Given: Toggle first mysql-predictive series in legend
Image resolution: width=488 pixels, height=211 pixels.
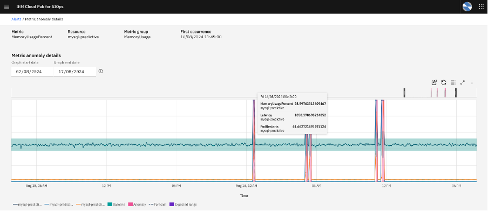Looking at the screenshot, I should (x=27, y=205).
